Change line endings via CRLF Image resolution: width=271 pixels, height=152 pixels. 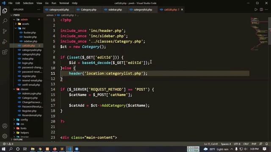(x=246, y=144)
